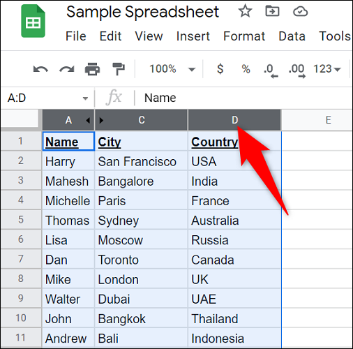This screenshot has width=353, height=349.
Task: Select the cell containing Mahesh
Action: pyautogui.click(x=68, y=181)
